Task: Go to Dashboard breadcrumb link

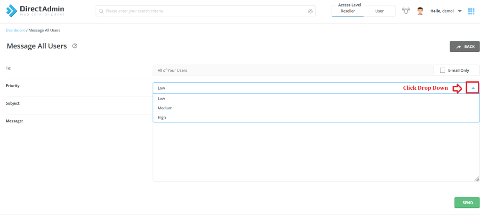Action: tap(16, 30)
